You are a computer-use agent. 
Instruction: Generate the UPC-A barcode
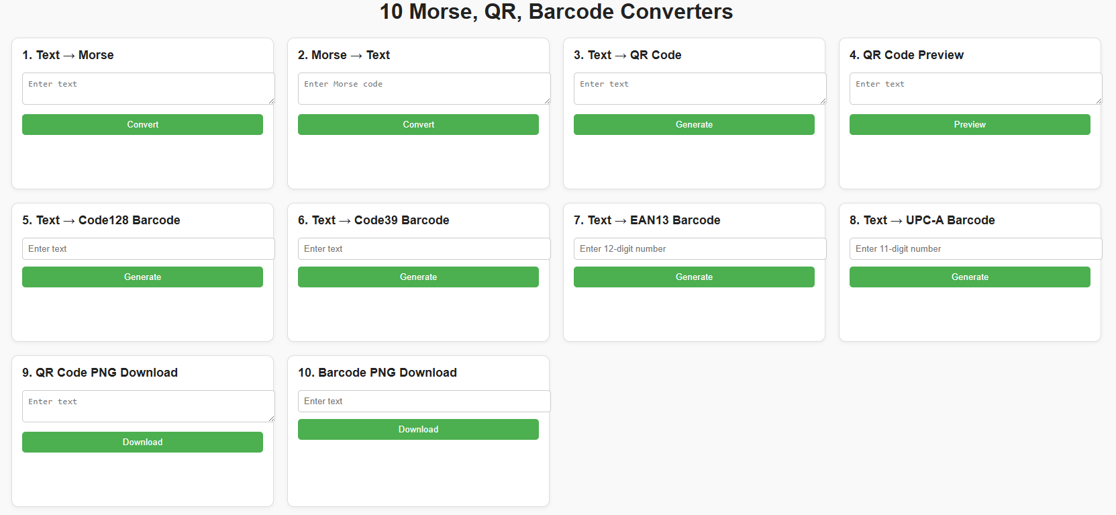pos(970,277)
